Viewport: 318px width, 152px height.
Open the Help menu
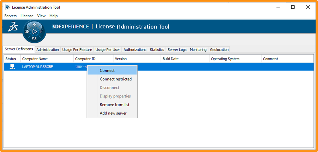click(53, 16)
